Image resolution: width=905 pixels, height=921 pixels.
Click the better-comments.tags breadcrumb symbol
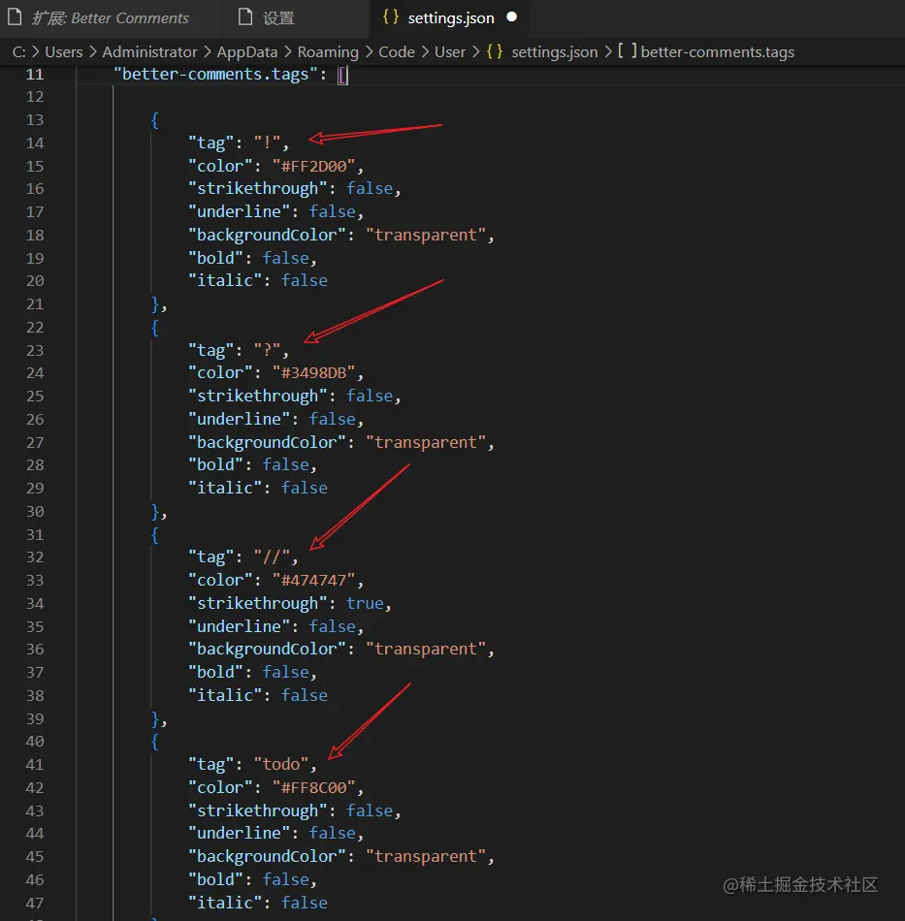[717, 52]
